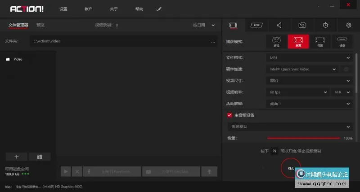360x192 pixels.
Task: Open the gear settings tab
Action: click(348, 25)
